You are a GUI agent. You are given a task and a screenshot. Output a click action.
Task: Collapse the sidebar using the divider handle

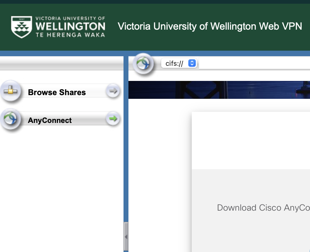126,237
